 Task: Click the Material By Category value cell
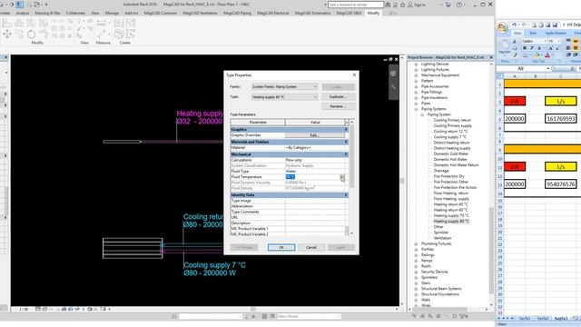(x=315, y=147)
